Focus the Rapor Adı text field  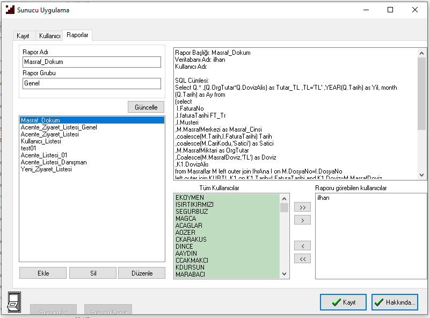pos(92,62)
